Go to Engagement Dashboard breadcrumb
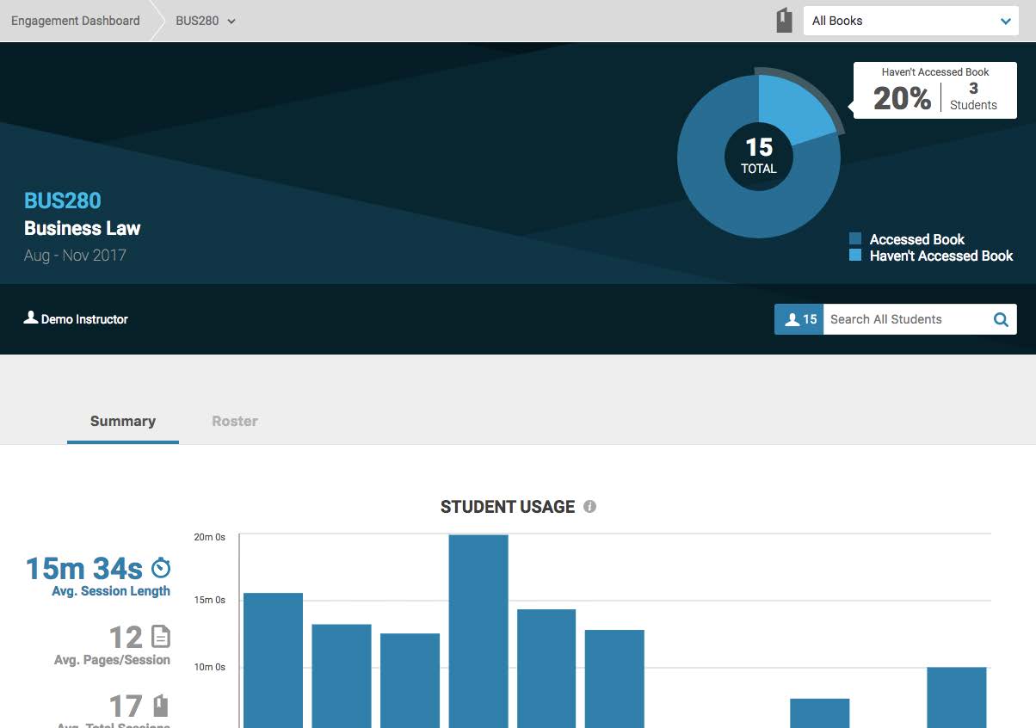The height and width of the screenshot is (728, 1036). click(x=75, y=21)
